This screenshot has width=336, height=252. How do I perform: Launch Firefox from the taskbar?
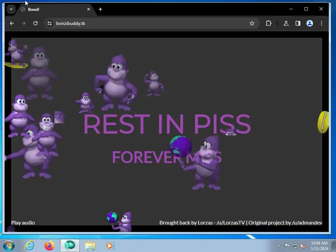click(50, 245)
